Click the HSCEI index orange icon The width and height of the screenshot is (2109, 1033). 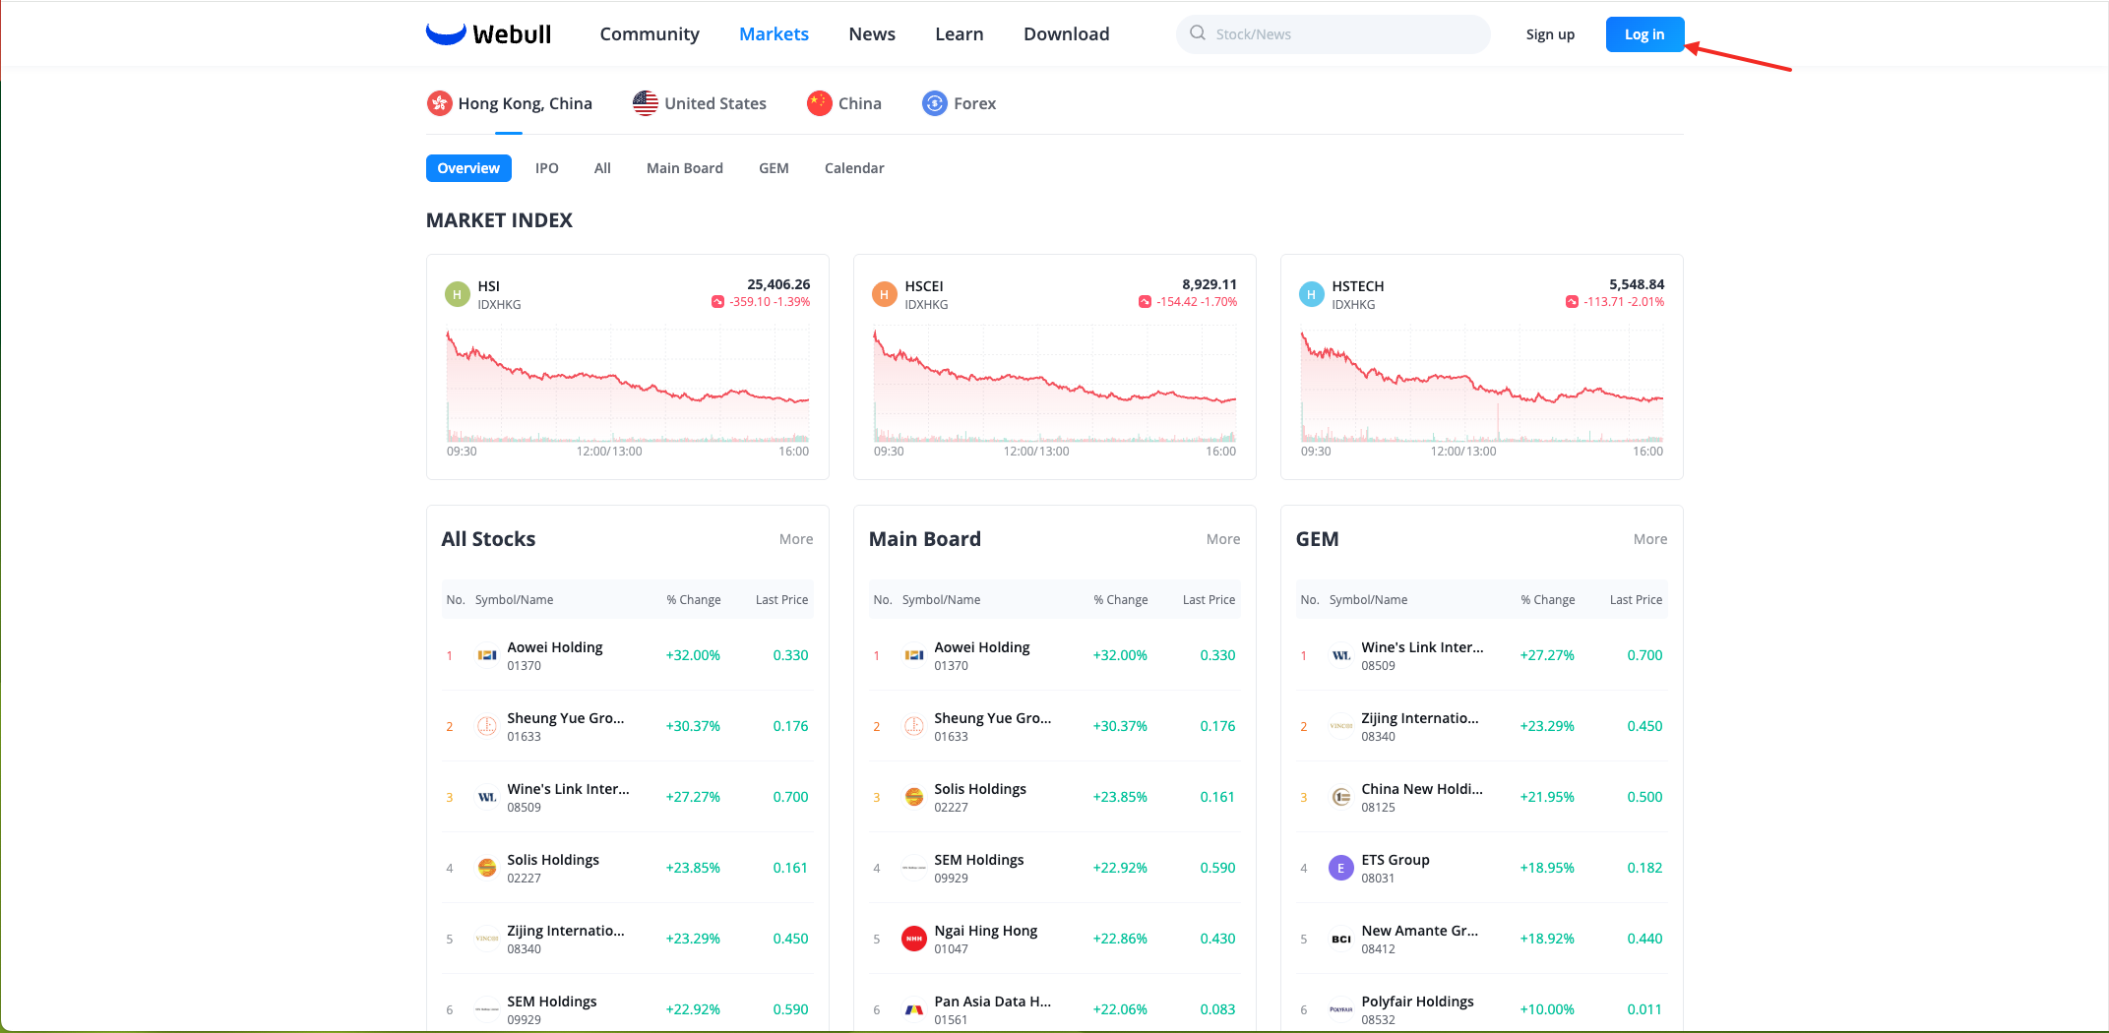[884, 294]
